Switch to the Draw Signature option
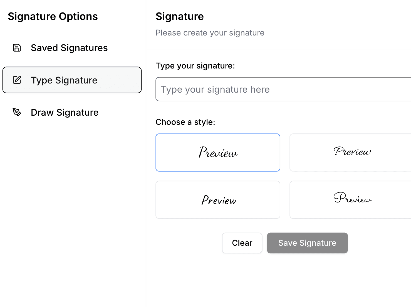This screenshot has width=411, height=307. pyautogui.click(x=72, y=112)
